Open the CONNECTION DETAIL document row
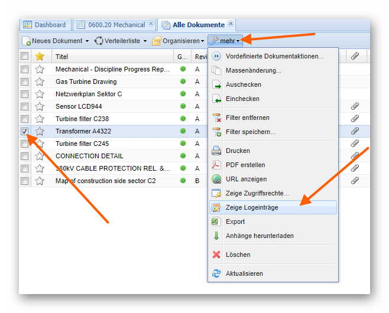389x313 pixels. pos(89,156)
